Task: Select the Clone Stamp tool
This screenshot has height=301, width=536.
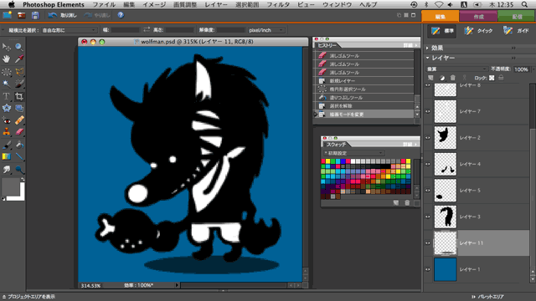Action: coord(6,132)
